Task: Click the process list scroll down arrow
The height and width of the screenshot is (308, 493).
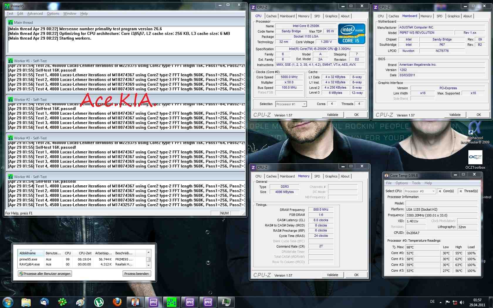Action: pos(148,265)
